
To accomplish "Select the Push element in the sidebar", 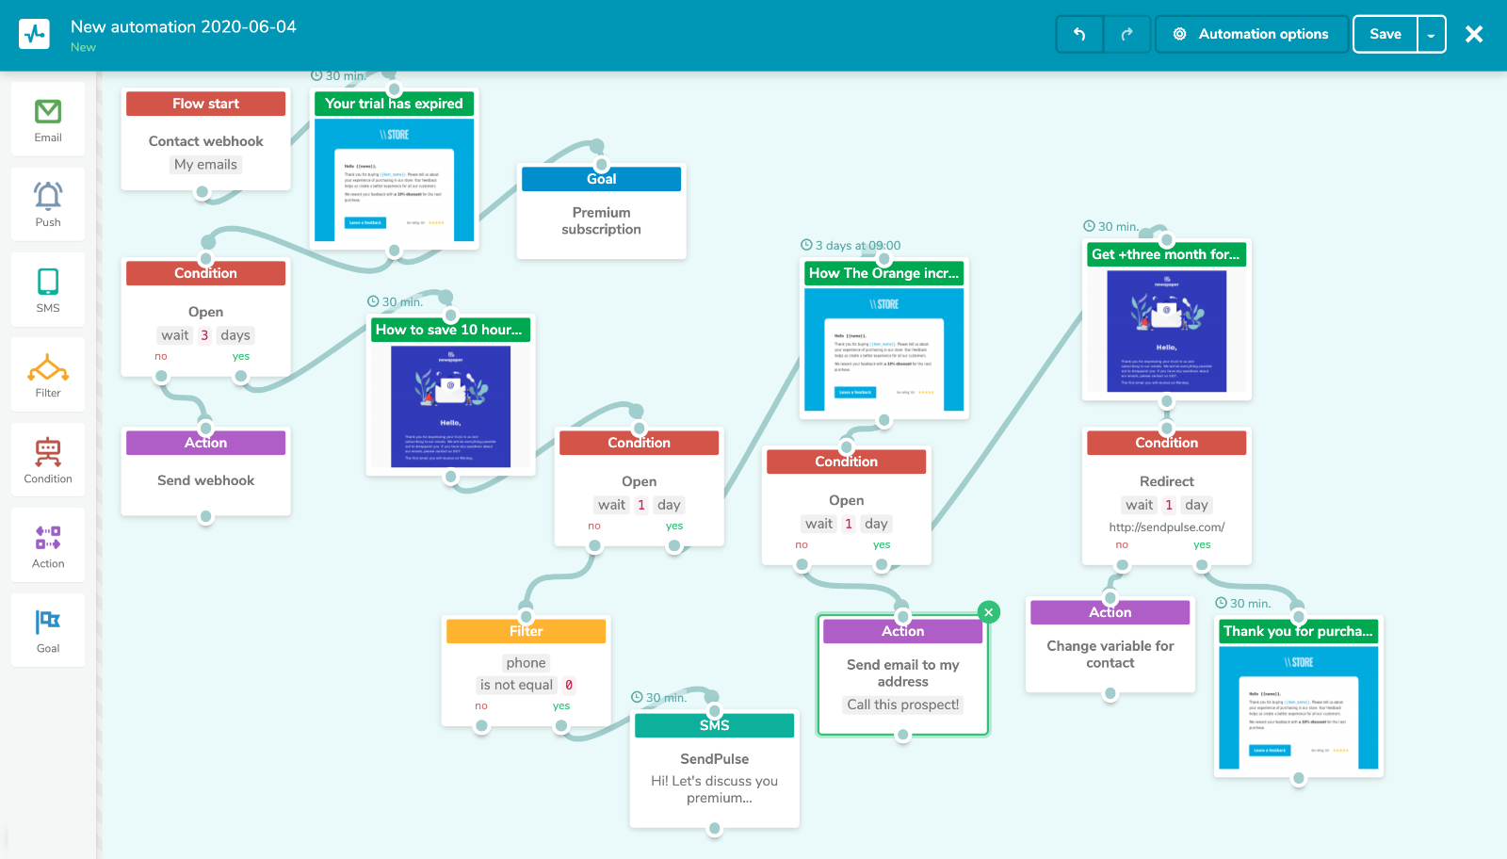I will click(x=47, y=203).
